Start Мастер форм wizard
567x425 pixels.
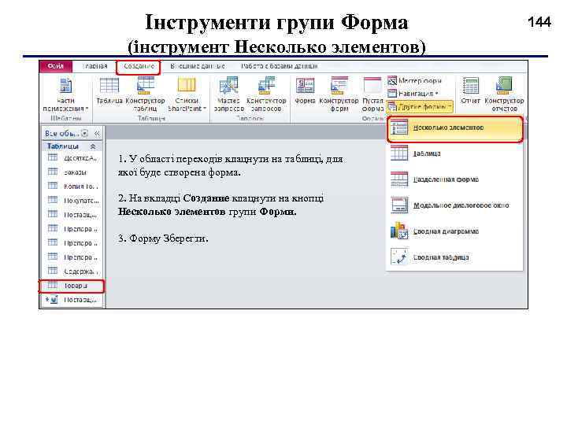click(x=415, y=81)
